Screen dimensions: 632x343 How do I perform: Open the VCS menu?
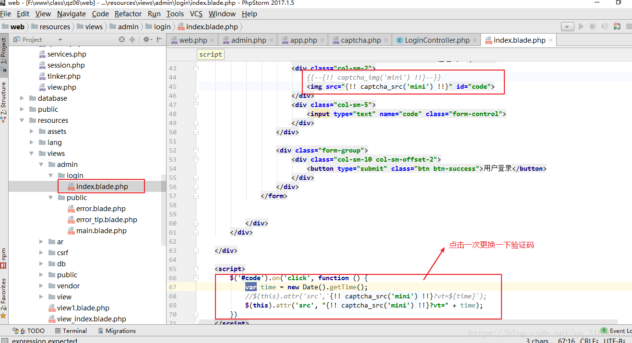196,14
